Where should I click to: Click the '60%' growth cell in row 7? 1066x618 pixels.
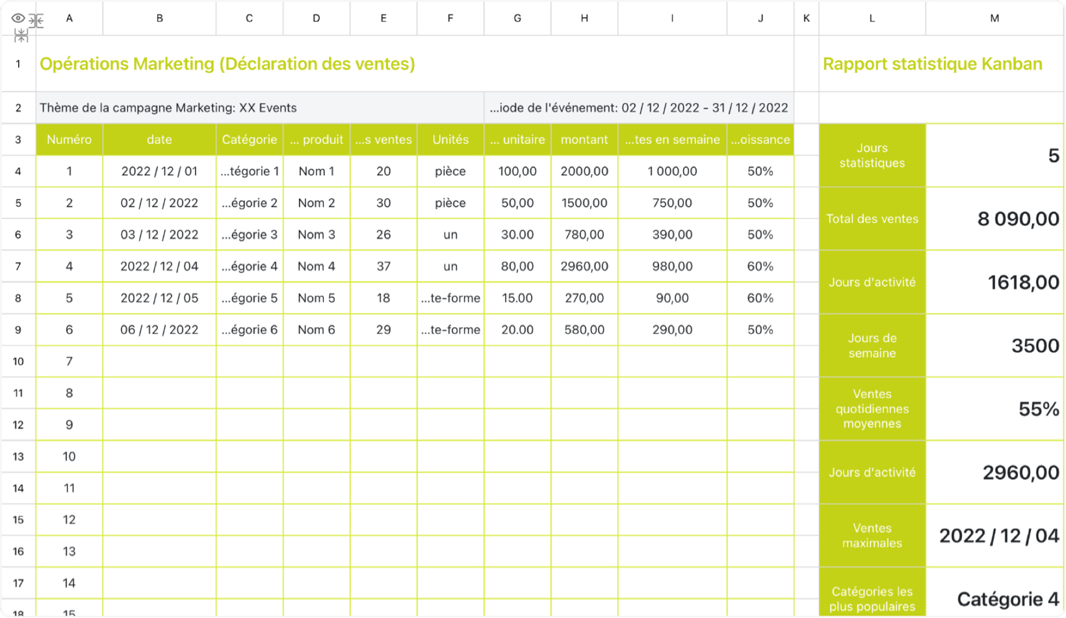(x=760, y=266)
